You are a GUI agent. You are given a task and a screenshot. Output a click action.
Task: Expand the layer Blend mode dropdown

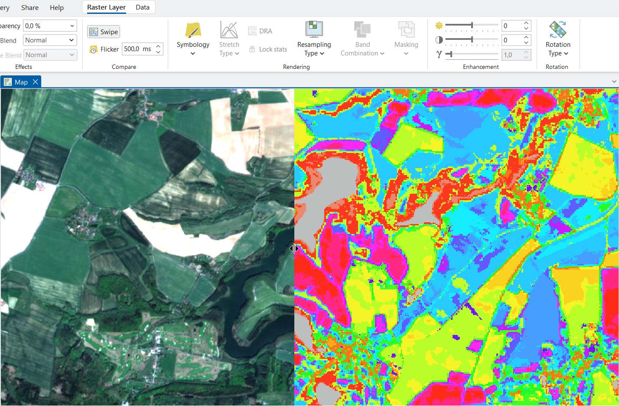[x=72, y=40]
